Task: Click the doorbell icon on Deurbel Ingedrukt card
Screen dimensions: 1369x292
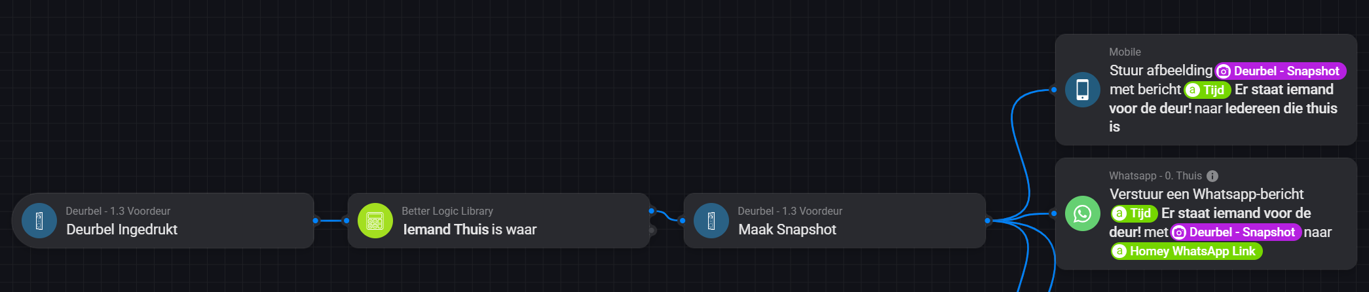Action: tap(39, 221)
